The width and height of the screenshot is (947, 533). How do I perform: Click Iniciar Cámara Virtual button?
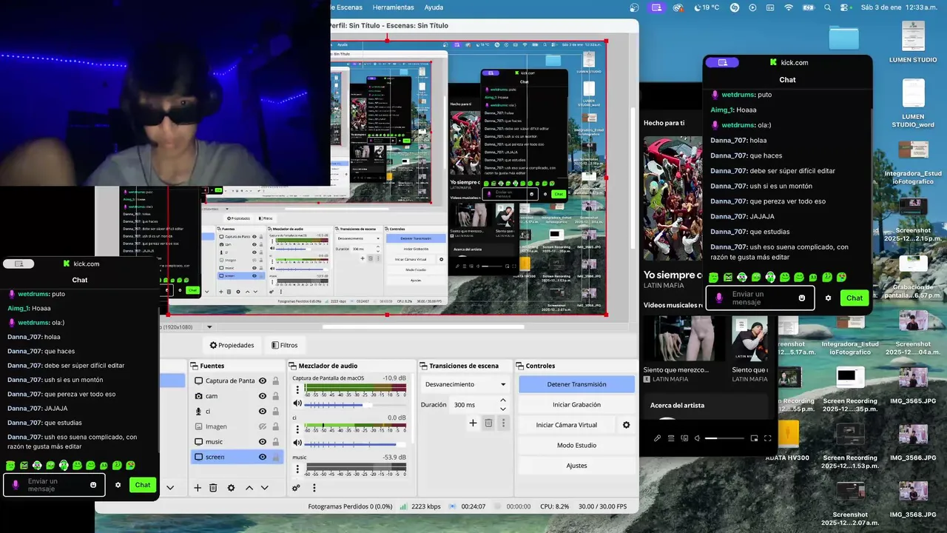click(567, 425)
